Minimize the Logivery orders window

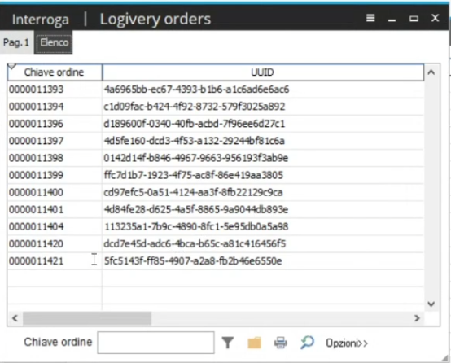tap(392, 20)
